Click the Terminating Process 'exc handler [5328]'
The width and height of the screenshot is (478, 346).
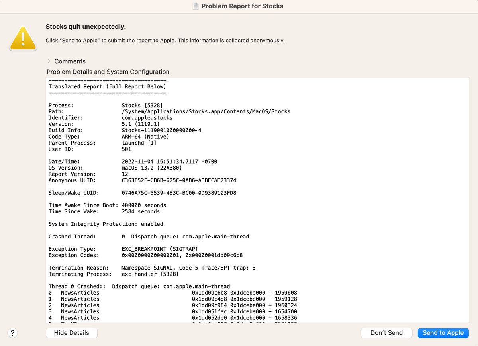[x=150, y=274]
